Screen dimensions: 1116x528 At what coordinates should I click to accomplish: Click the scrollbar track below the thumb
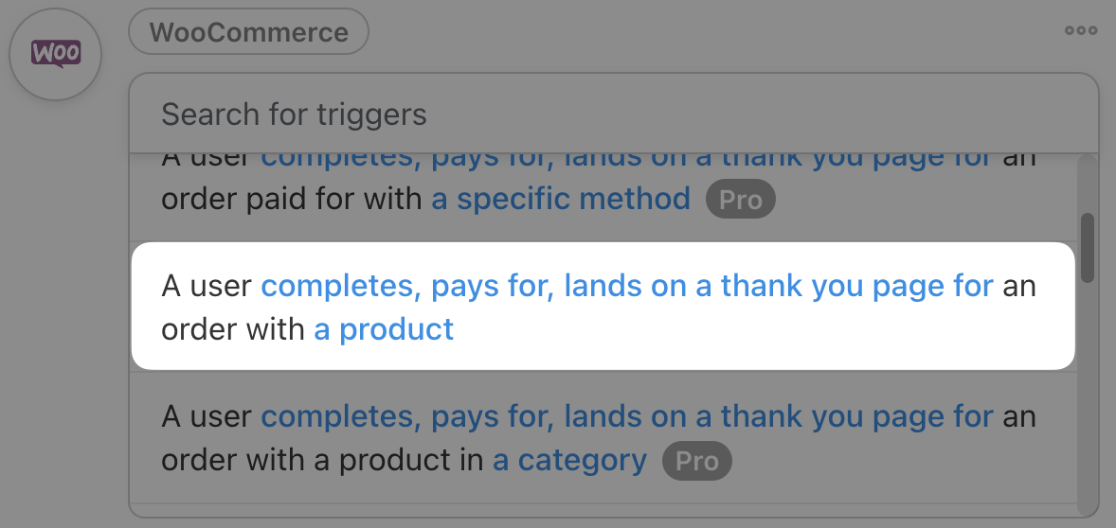1088,397
